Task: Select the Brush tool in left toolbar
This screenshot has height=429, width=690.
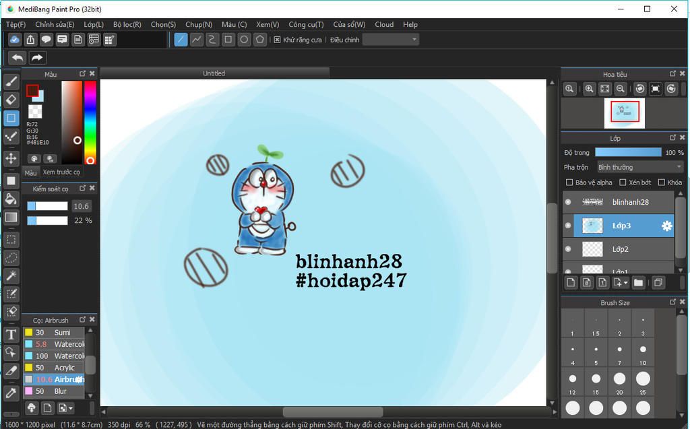Action: click(x=11, y=81)
